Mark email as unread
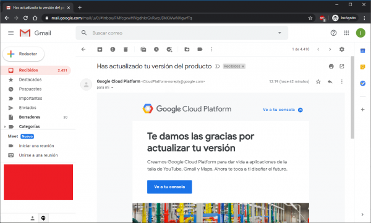The height and width of the screenshot is (223, 371). point(143,49)
